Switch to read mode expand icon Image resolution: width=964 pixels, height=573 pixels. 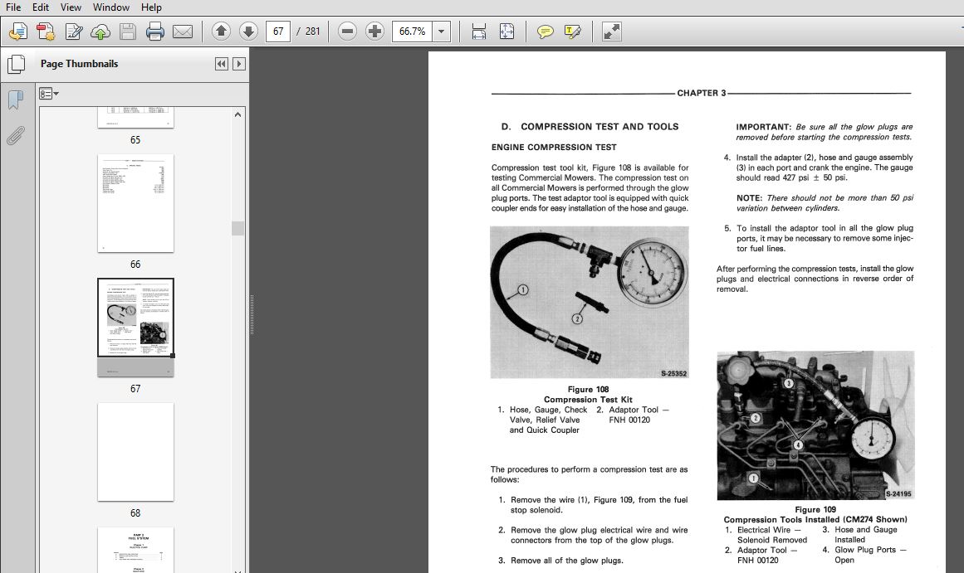[x=611, y=32]
